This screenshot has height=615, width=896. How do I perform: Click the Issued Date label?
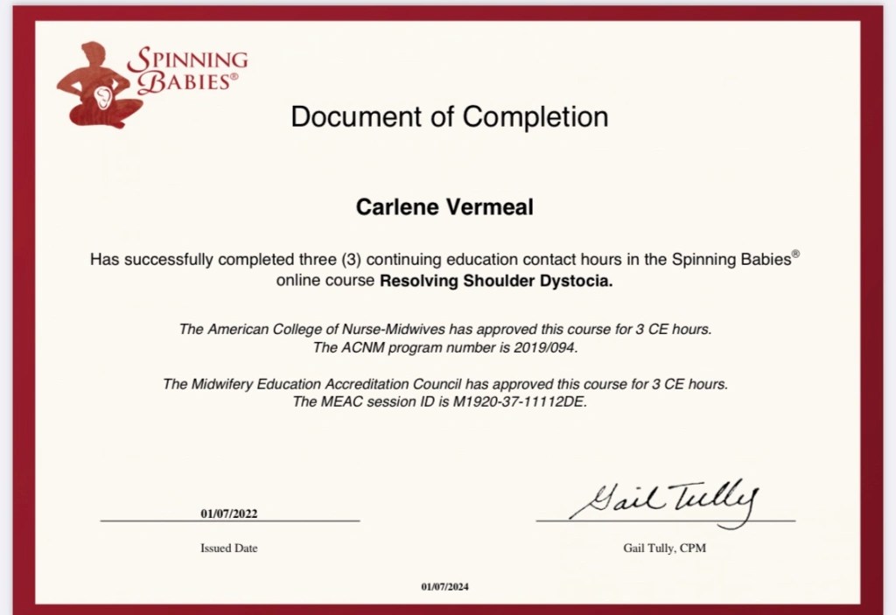pos(229,549)
